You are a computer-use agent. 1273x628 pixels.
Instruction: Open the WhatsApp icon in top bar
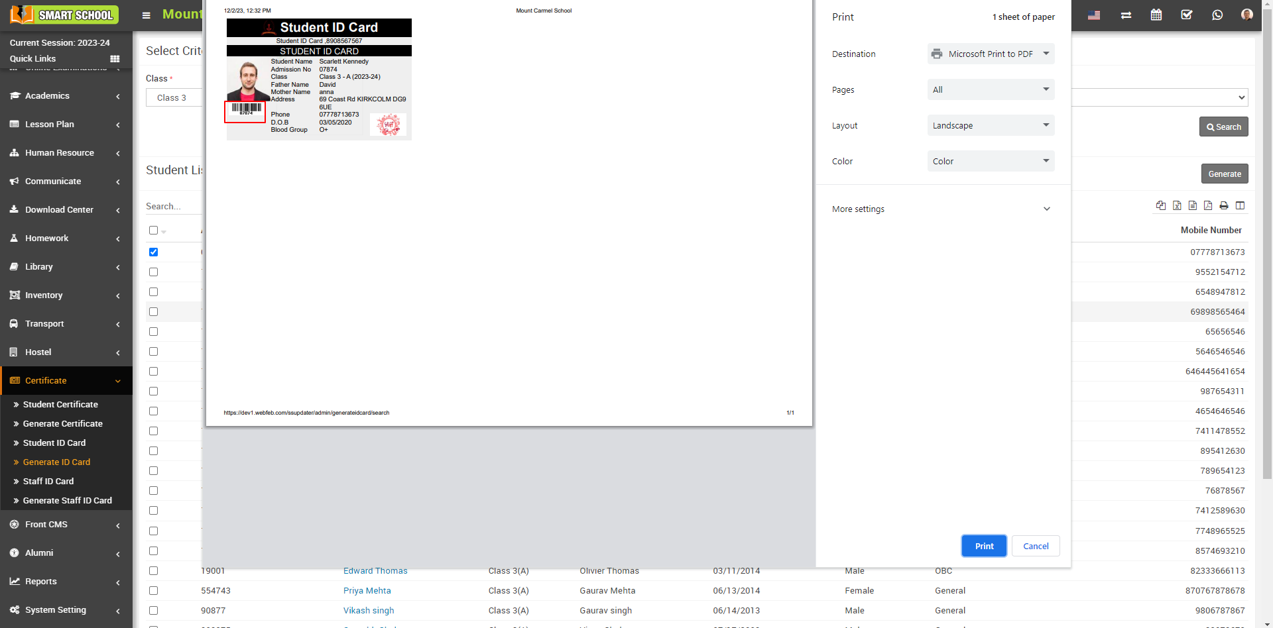tap(1217, 15)
